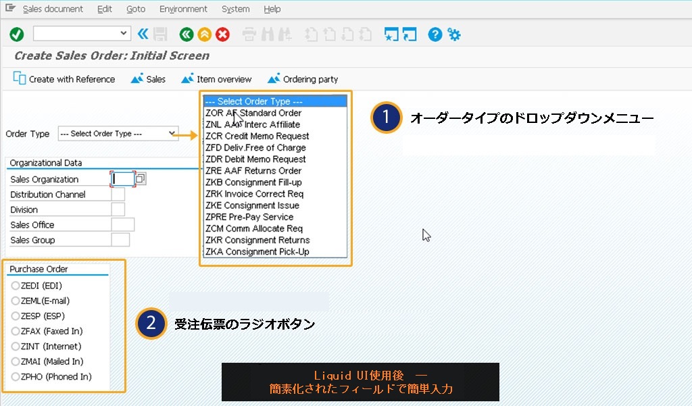The width and height of the screenshot is (692, 406).
Task: Select the ZEDI (EDI) radio button
Action: [x=16, y=286]
